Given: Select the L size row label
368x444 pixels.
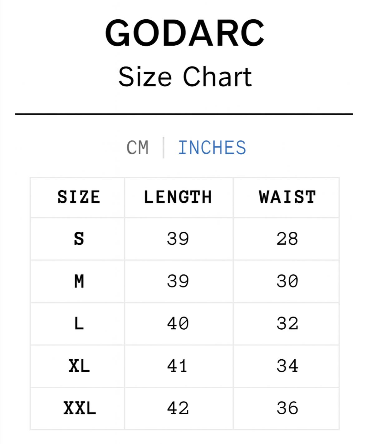Looking at the screenshot, I should tap(79, 324).
